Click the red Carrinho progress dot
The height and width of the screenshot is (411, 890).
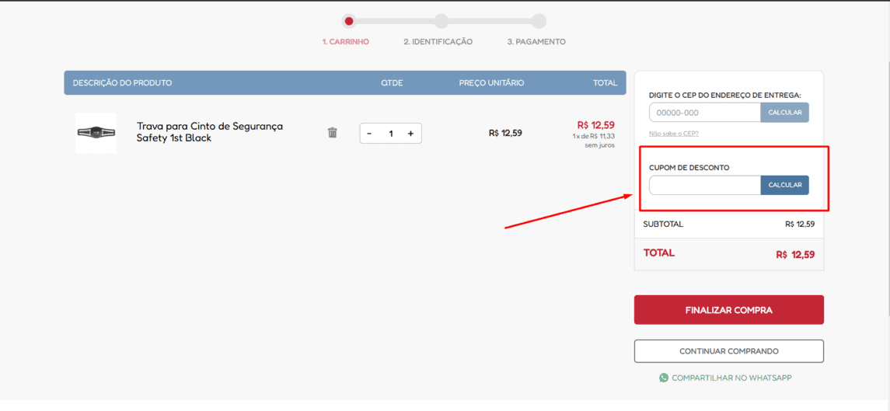[x=349, y=22]
